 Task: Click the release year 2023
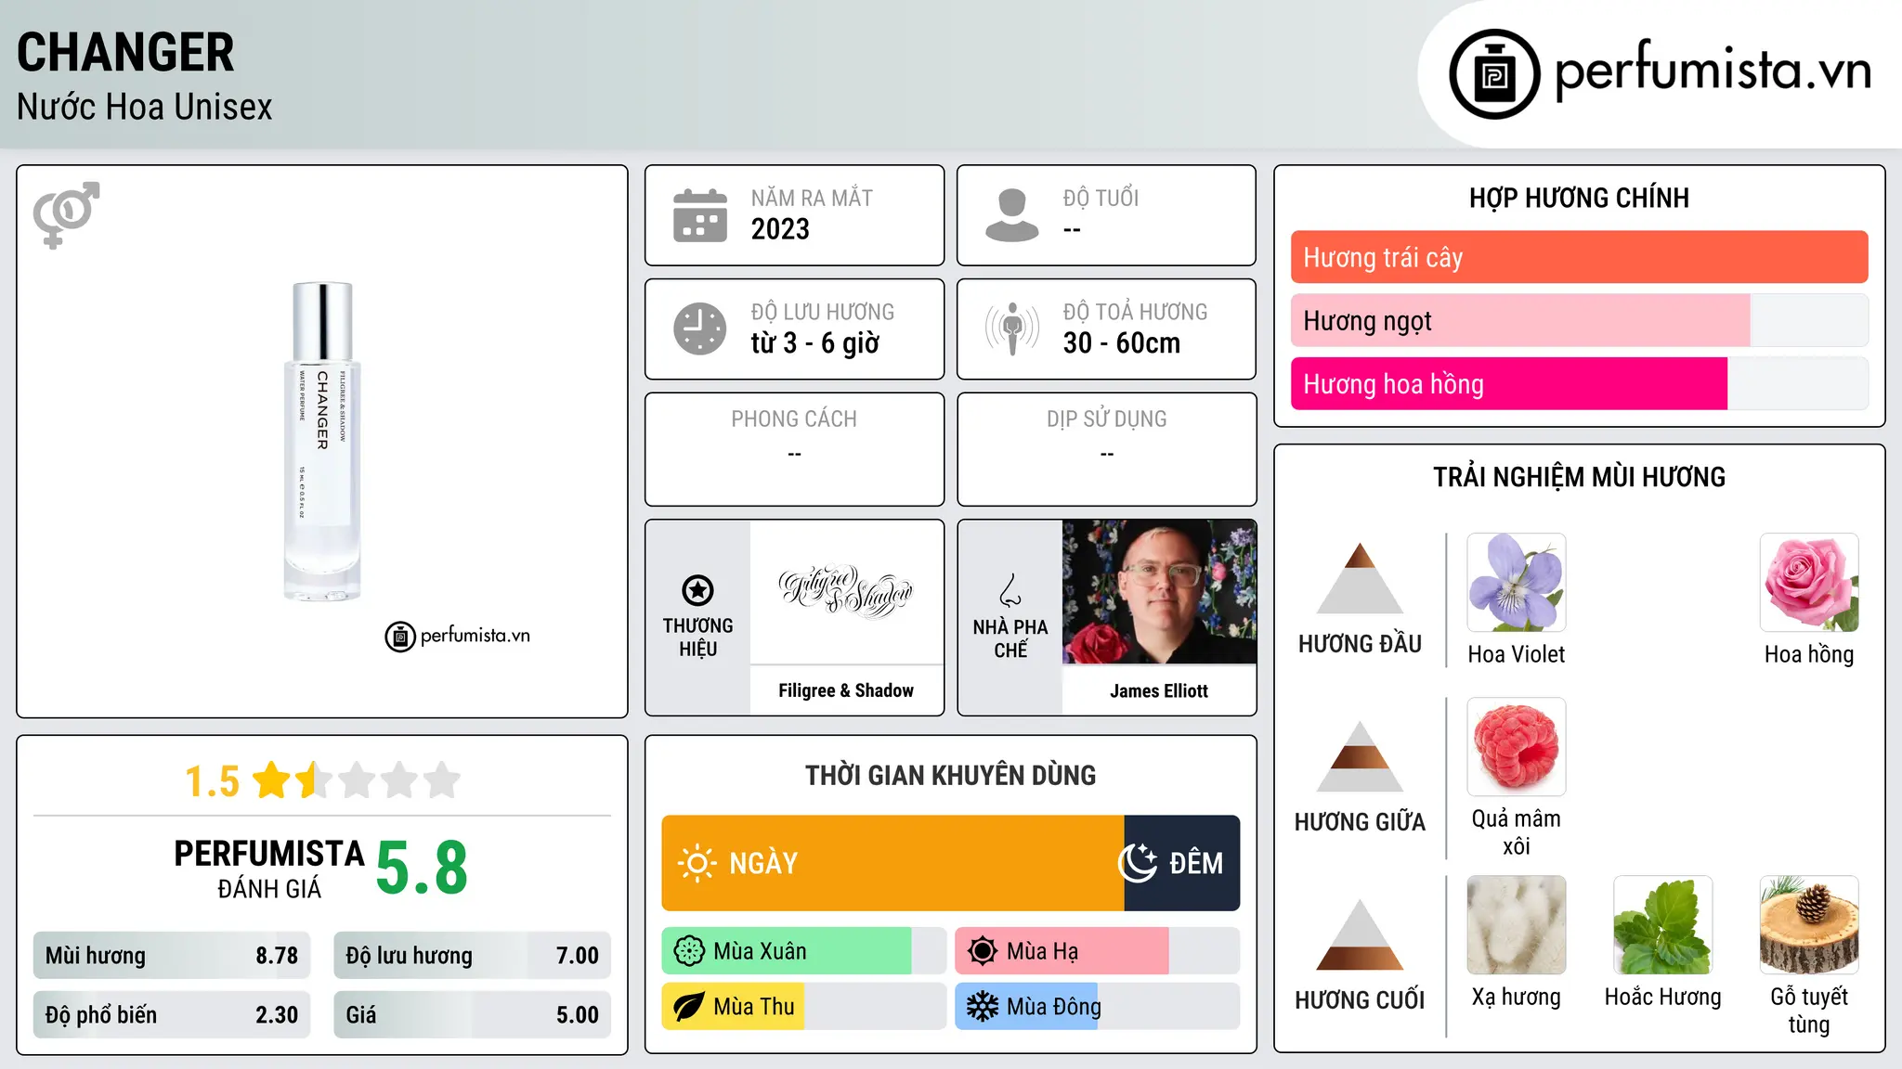click(780, 229)
